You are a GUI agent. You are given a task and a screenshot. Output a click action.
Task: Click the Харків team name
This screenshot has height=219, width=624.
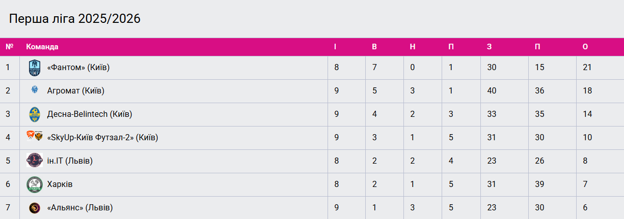click(60, 184)
